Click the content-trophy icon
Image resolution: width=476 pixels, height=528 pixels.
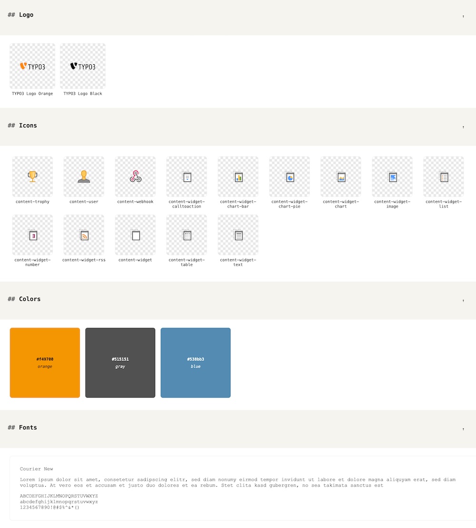[x=32, y=177]
